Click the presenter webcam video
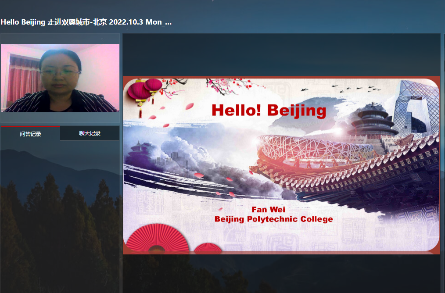445x293 pixels. [60, 78]
